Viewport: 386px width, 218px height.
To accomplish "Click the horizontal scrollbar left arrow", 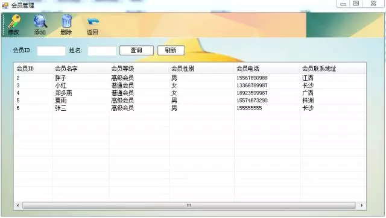I will (17, 205).
